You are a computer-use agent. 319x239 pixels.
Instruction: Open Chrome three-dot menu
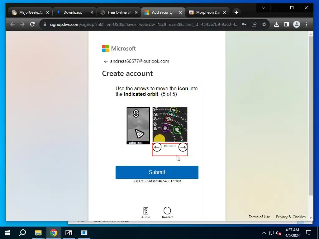point(307,24)
